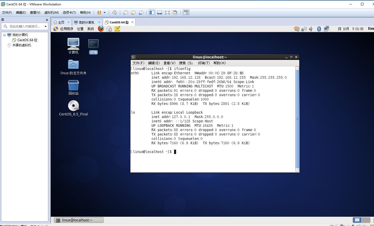This screenshot has height=226, width=374.
Task: Select linux 的主文件夹 desktop folder
Action: pyautogui.click(x=73, y=67)
